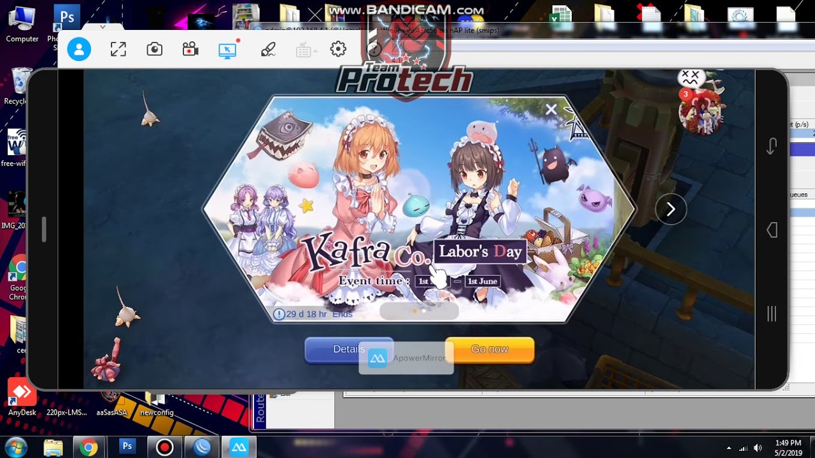The width and height of the screenshot is (815, 458).
Task: Go to next event banner arrow
Action: [x=670, y=209]
